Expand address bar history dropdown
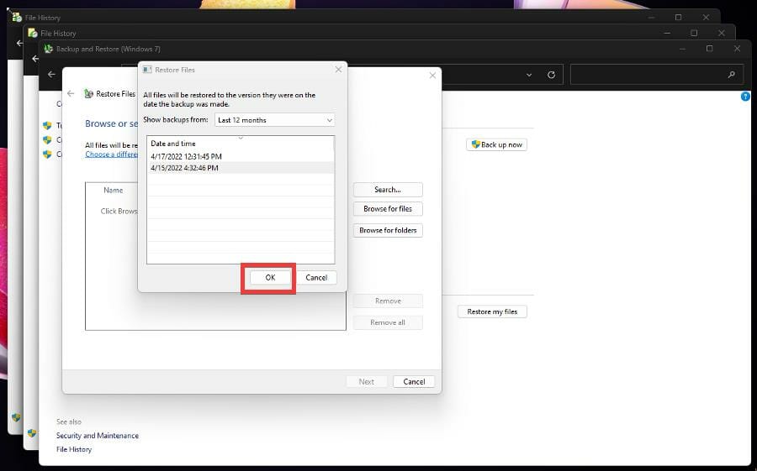The width and height of the screenshot is (757, 471). pyautogui.click(x=529, y=75)
